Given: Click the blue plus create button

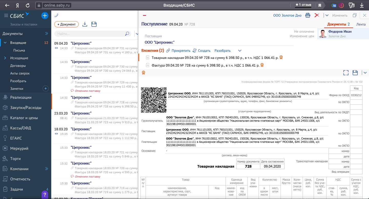Looking at the screenshot, I should (45, 16).
